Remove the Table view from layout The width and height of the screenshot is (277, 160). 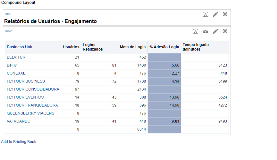click(x=225, y=31)
